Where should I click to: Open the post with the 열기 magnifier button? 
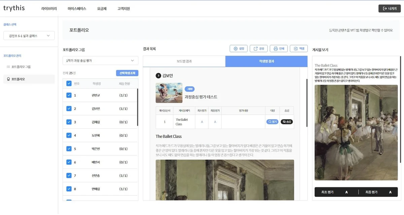(x=272, y=122)
